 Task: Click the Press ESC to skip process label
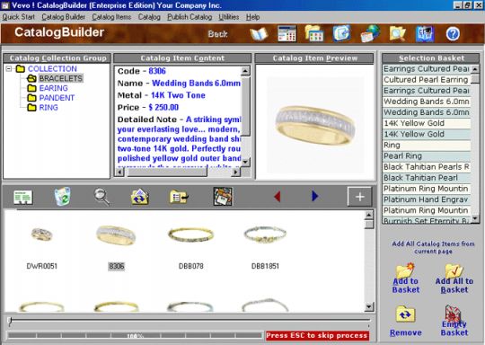click(x=317, y=335)
